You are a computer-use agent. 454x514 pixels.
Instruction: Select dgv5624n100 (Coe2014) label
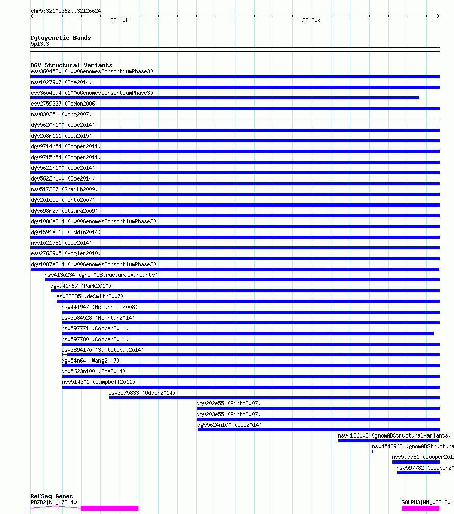230,425
